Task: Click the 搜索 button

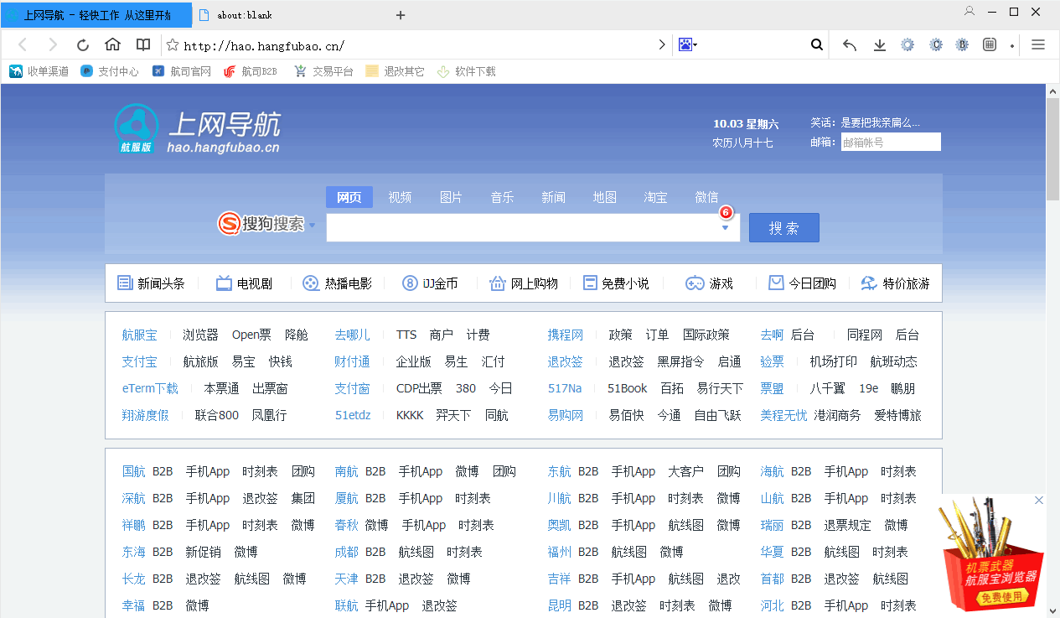Action: click(x=783, y=227)
